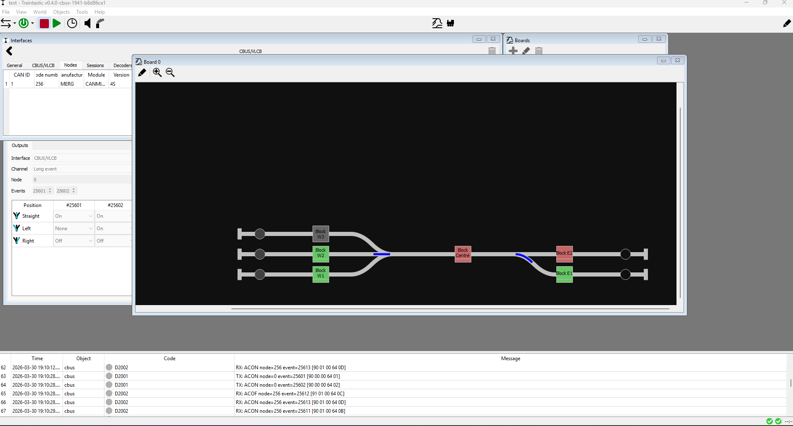Add a new board with plus icon
This screenshot has height=426, width=793.
click(513, 51)
